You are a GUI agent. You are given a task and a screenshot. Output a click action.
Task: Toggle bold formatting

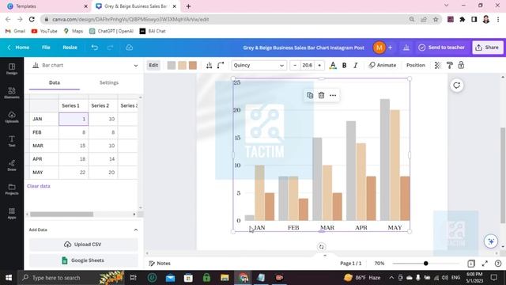click(x=345, y=65)
